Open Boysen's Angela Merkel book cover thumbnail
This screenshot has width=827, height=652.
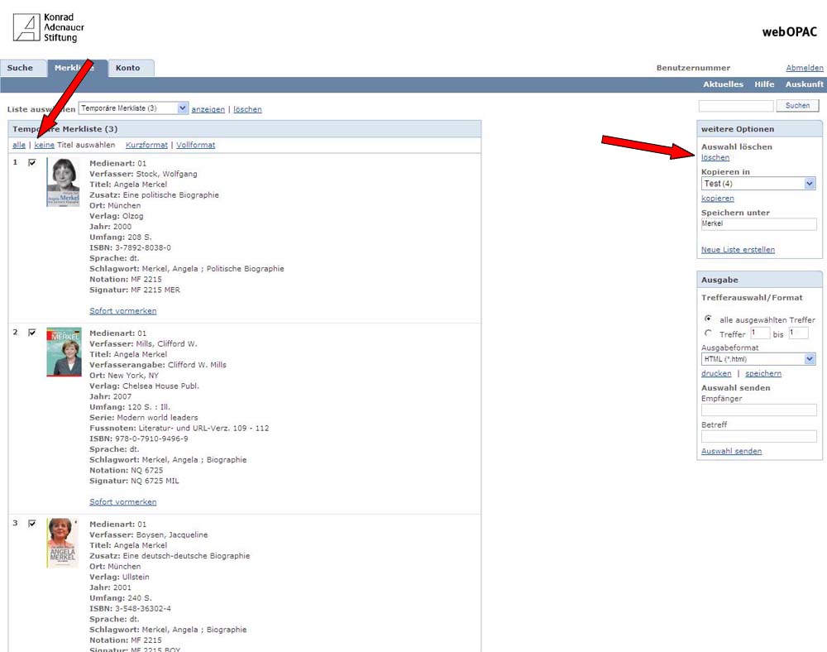coord(63,543)
